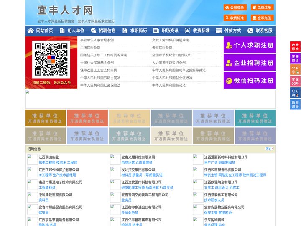The width and height of the screenshot is (301, 226).
Task: Click the icon beside 收费标准 in the navbar
Action: pos(187,31)
